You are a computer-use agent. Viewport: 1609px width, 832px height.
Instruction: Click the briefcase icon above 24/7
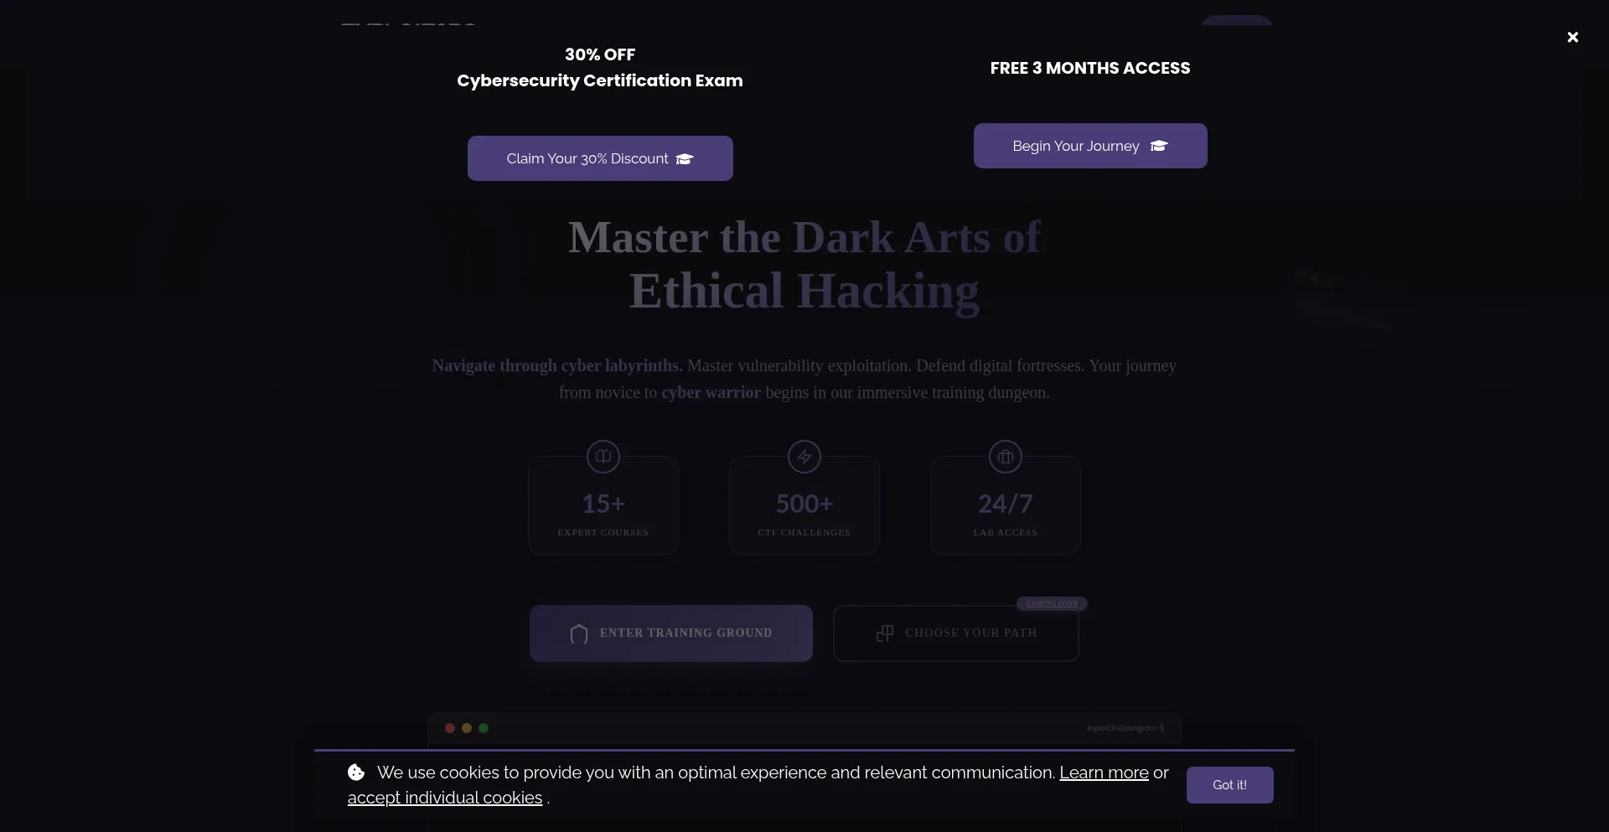coord(1006,457)
